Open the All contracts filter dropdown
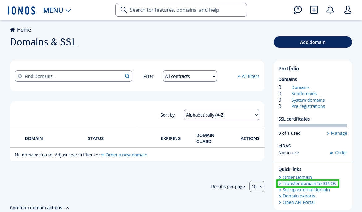The width and height of the screenshot is (362, 212). [190, 76]
